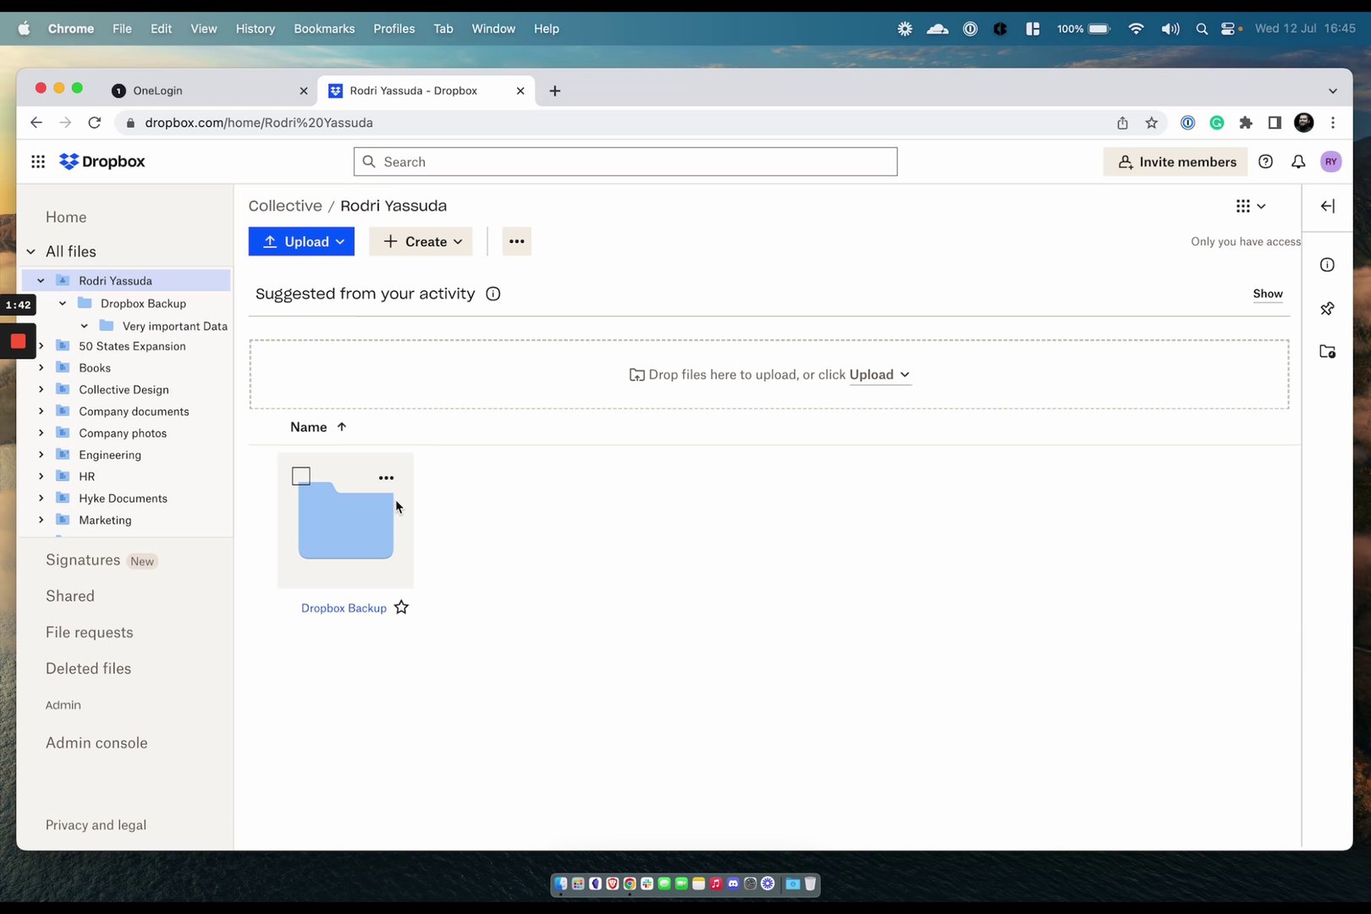This screenshot has width=1371, height=914.
Task: Open the RY account avatar
Action: [x=1330, y=161]
